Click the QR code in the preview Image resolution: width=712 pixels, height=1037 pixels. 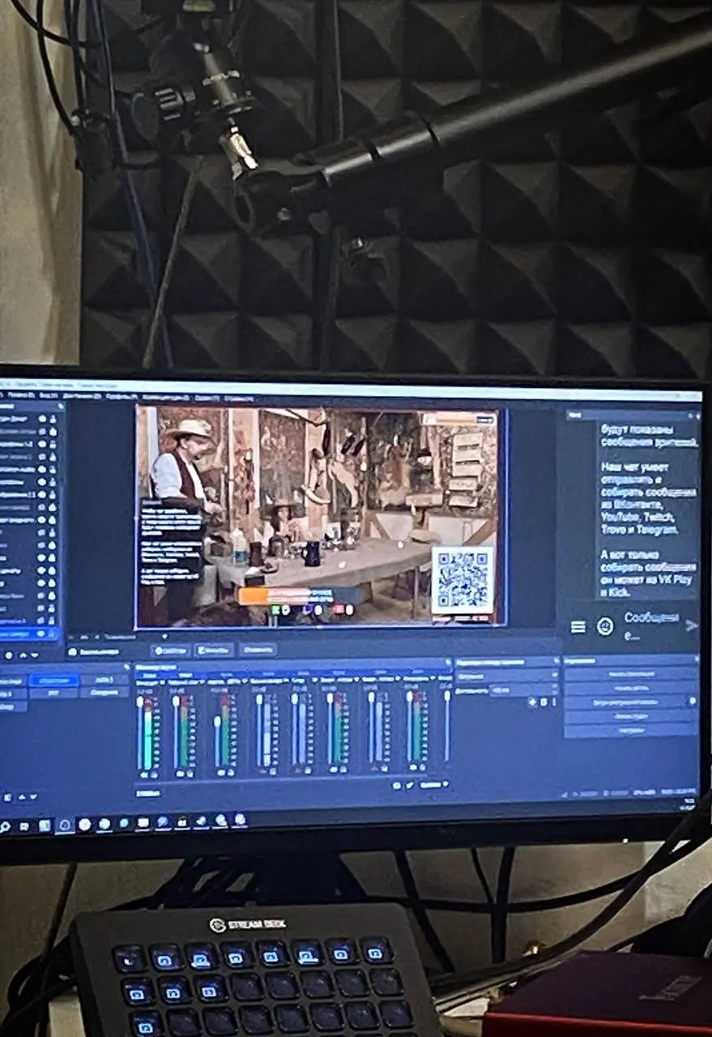pos(462,580)
